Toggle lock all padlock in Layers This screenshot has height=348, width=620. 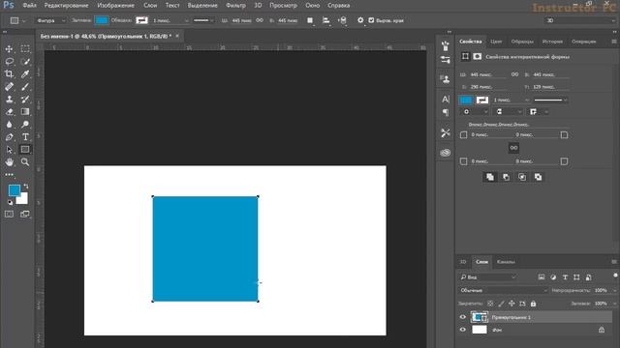click(533, 304)
